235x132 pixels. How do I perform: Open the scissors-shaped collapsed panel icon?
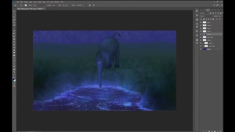click(x=197, y=31)
